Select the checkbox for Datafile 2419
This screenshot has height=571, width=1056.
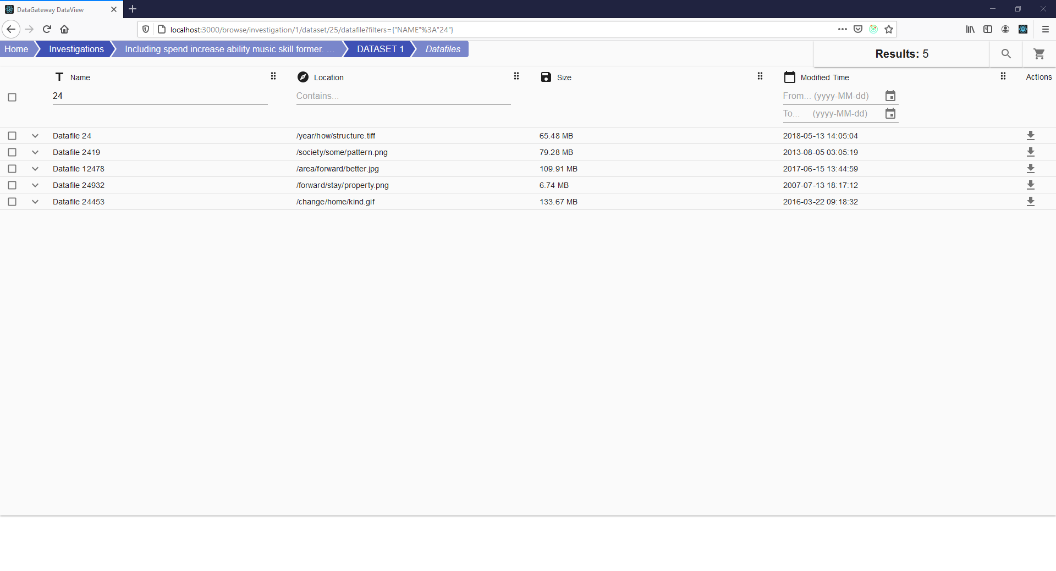(12, 152)
